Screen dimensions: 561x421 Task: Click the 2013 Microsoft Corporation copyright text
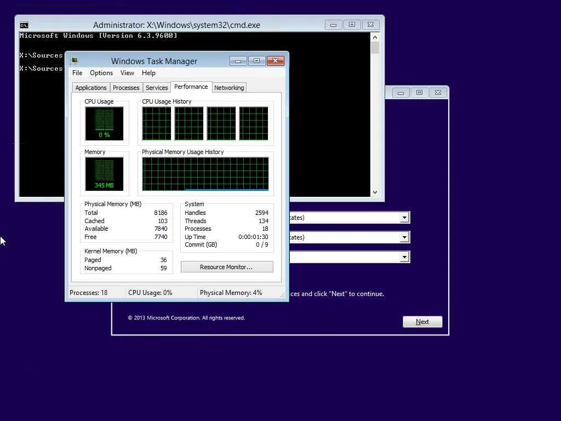186,318
